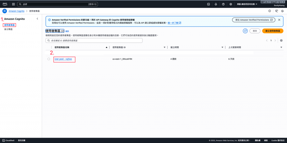Image resolution: width=287 pixels, height=143 pixels.
Task: Open the top-right screen share panel icon
Action: coord(277,11)
